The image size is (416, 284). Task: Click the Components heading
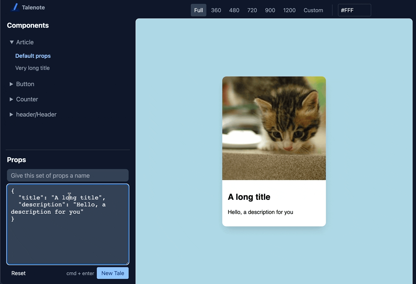pos(28,26)
